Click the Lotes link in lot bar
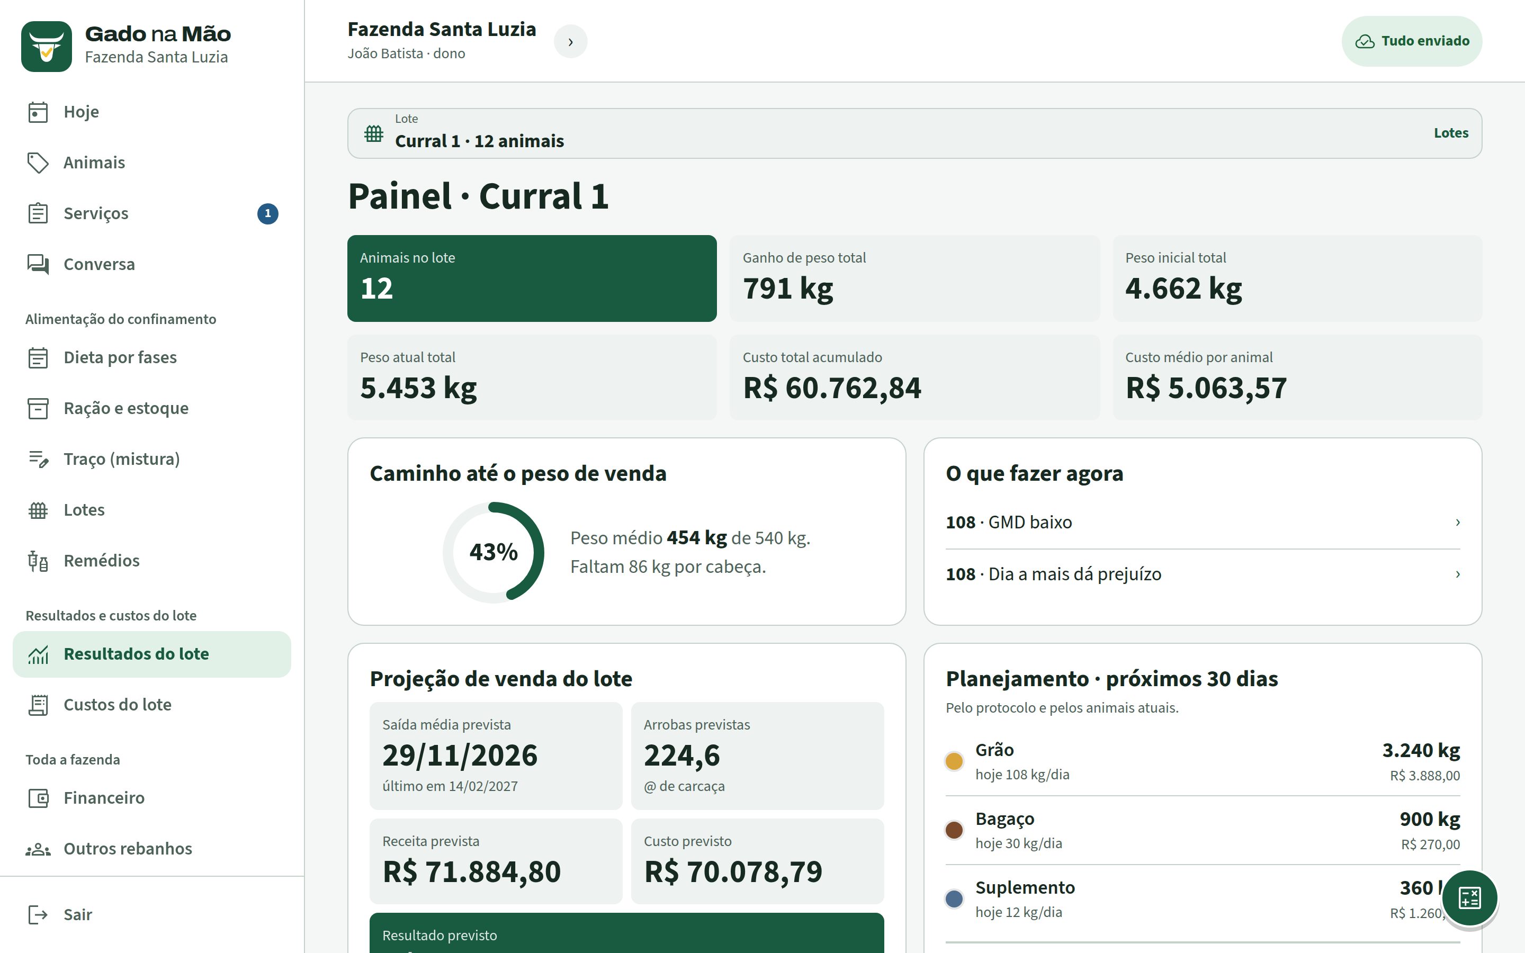Image resolution: width=1525 pixels, height=953 pixels. (x=1451, y=133)
